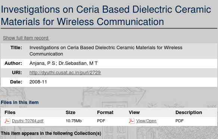Viewport: 218px width, 139px height.
Task: Follow the View/Open link
Action: click(146, 121)
